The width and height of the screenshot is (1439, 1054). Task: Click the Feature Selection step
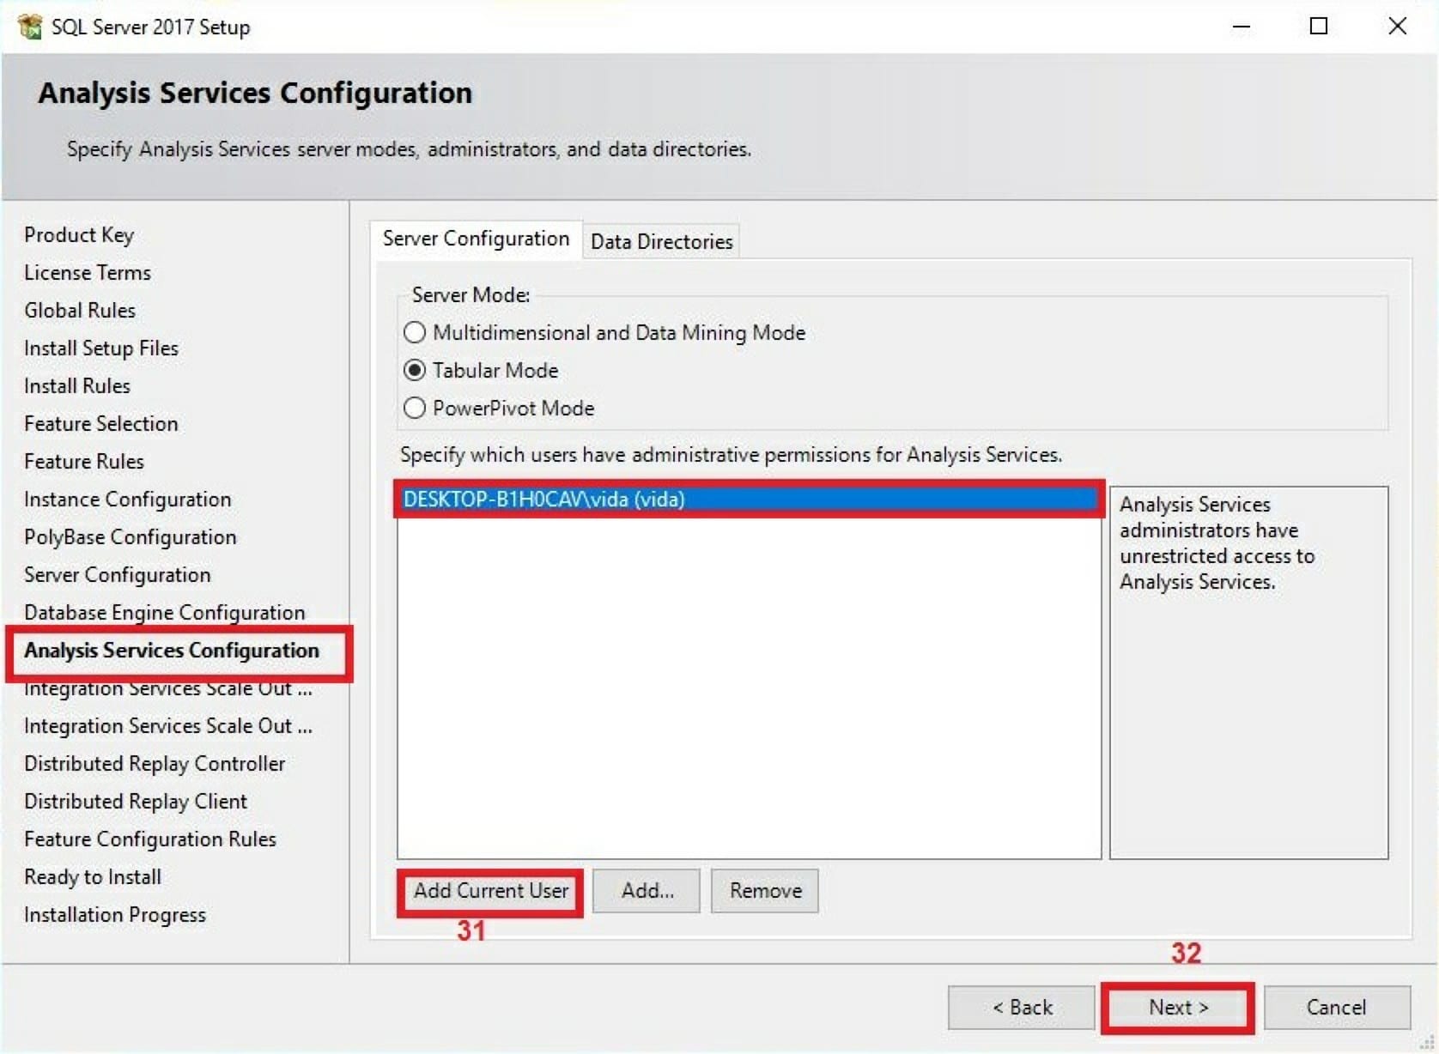click(x=101, y=424)
